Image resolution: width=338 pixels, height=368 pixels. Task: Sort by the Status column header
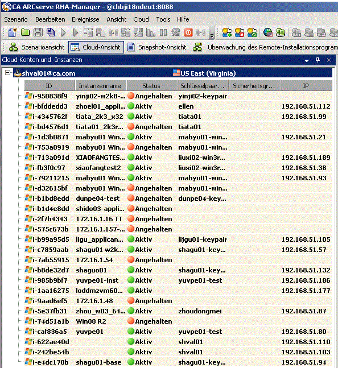coord(151,86)
